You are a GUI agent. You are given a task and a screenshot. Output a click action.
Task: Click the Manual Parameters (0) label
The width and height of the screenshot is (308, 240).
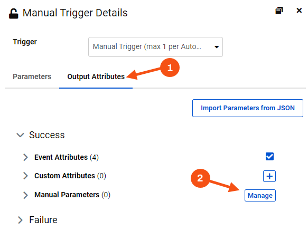(x=72, y=195)
